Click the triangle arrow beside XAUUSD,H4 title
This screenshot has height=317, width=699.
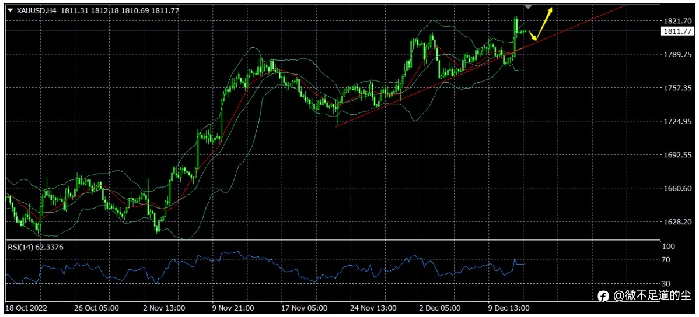(11, 10)
